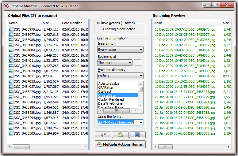Click the RenameMaestro title bar app icon
238x156 pixels.
6,6
